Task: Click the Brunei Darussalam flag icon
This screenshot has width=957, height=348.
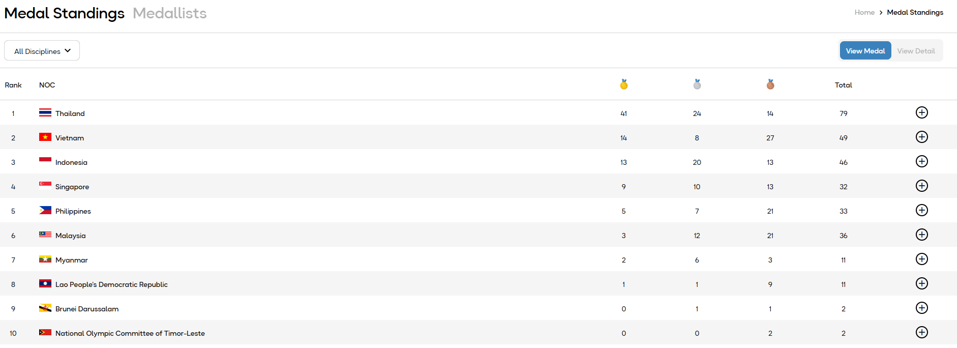Action: 45,308
